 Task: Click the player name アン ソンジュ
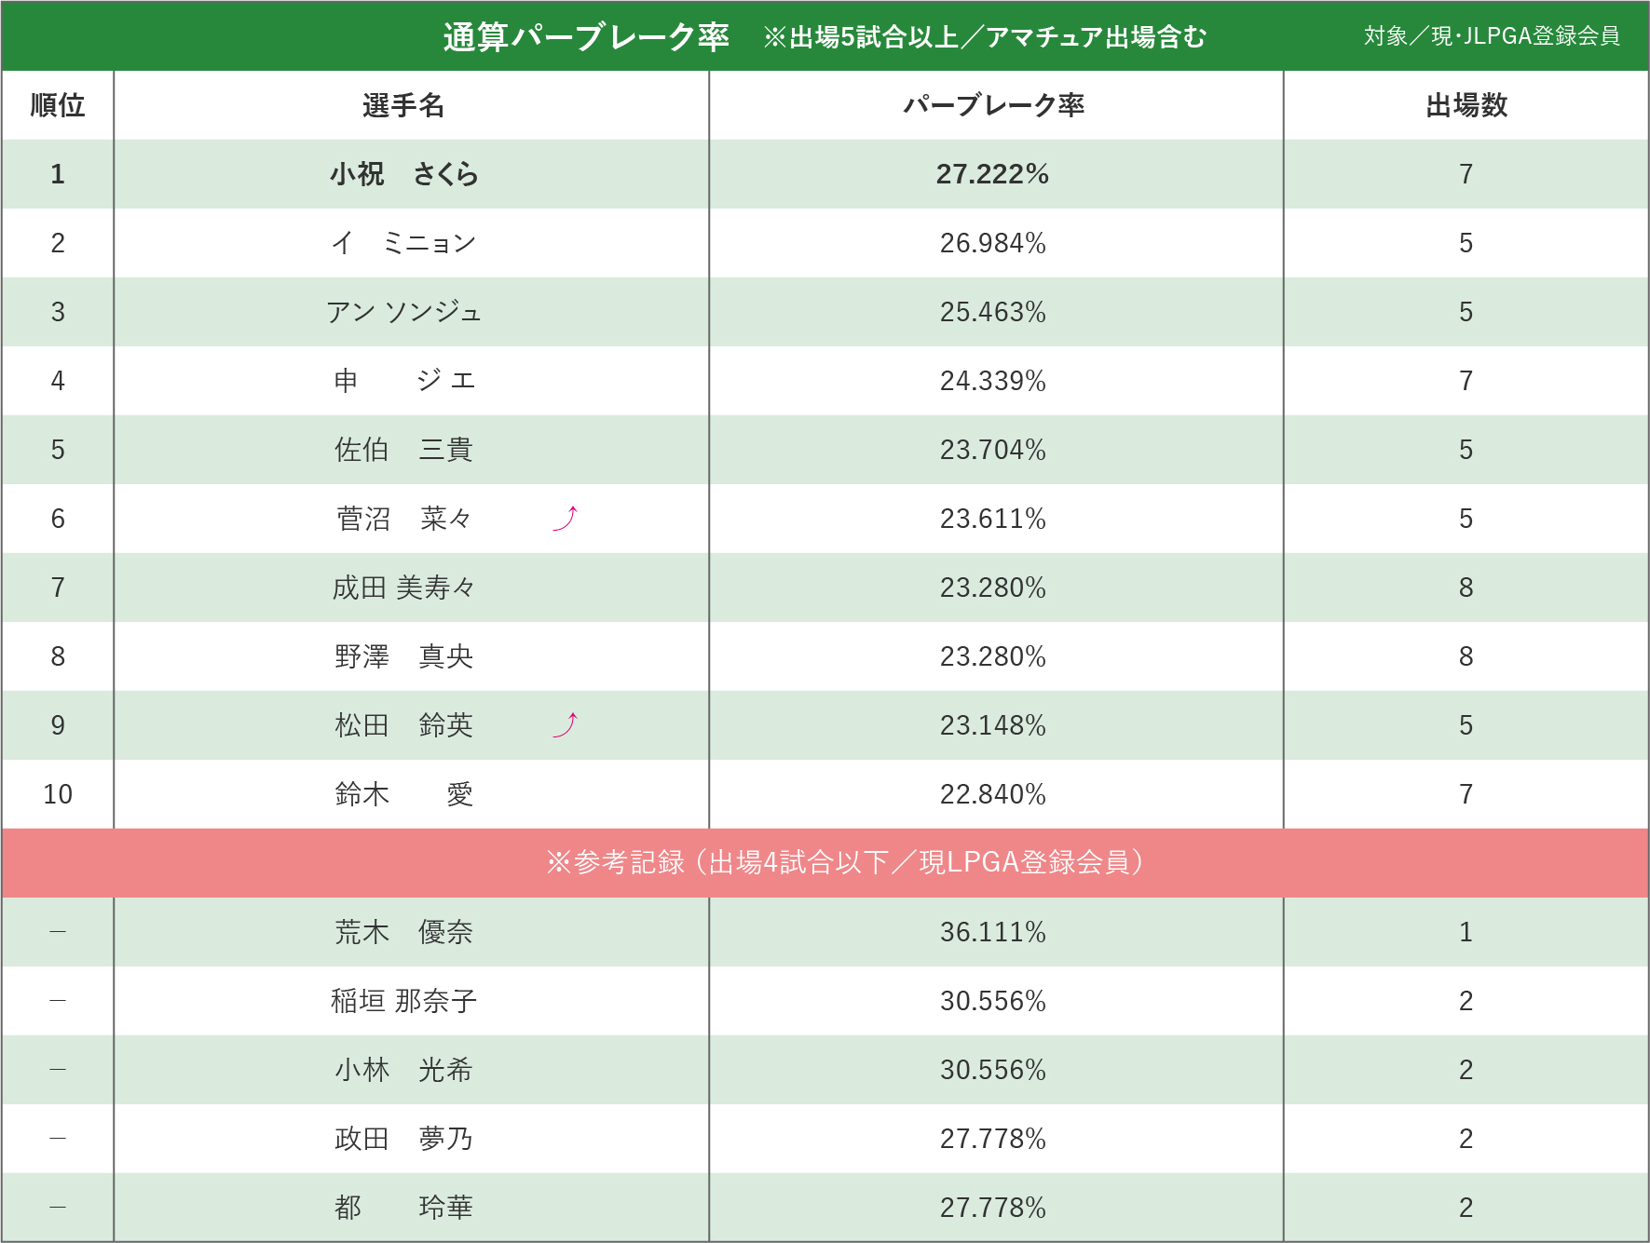tap(403, 312)
